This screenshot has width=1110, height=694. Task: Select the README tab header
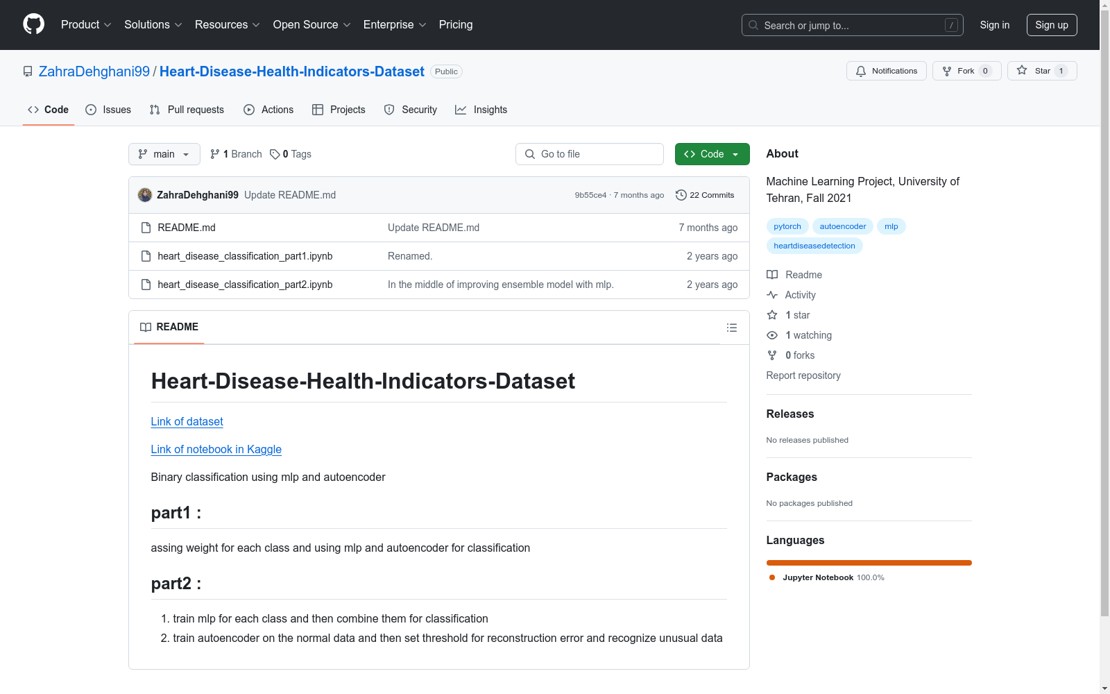(x=169, y=327)
